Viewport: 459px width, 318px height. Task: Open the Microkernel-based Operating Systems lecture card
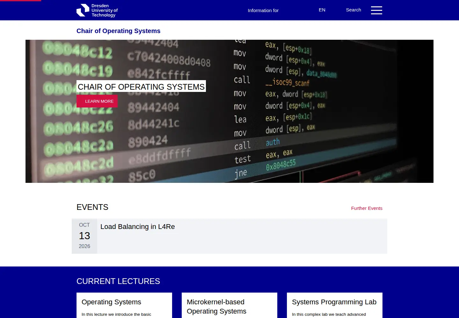point(229,305)
